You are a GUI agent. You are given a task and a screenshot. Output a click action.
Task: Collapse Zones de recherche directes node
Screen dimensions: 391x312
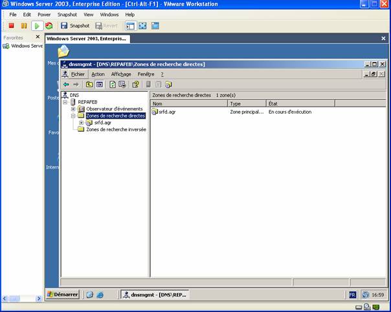[73, 116]
